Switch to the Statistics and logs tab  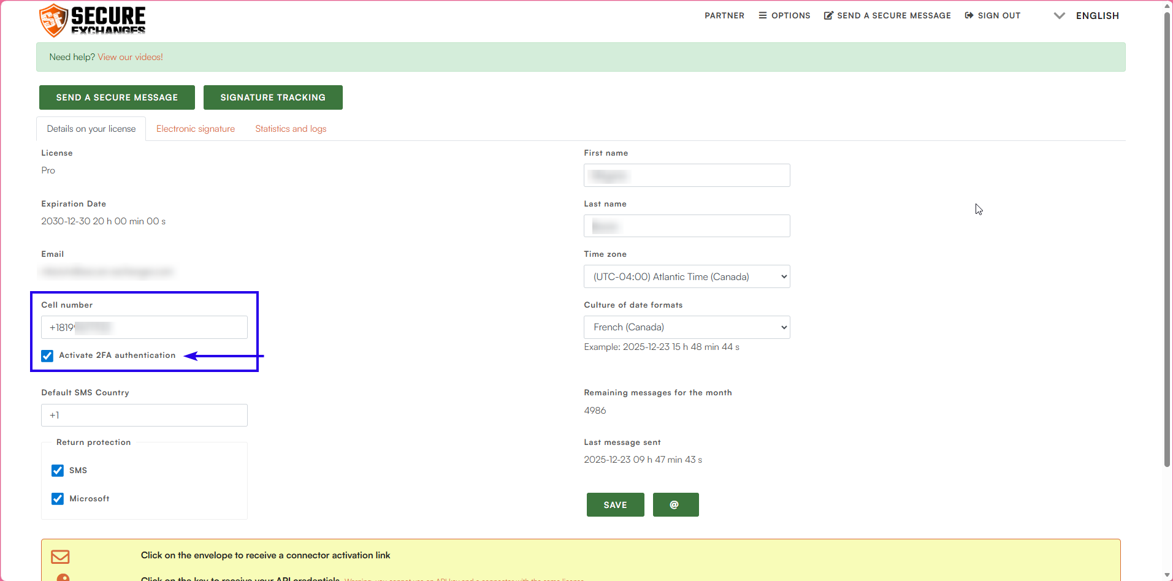291,129
